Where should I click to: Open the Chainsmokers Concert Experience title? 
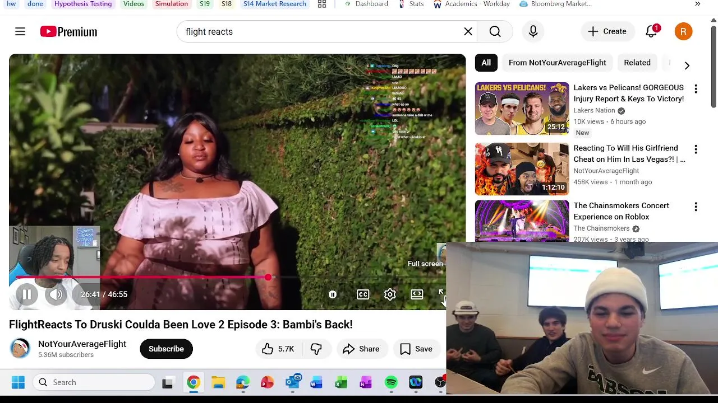click(621, 211)
